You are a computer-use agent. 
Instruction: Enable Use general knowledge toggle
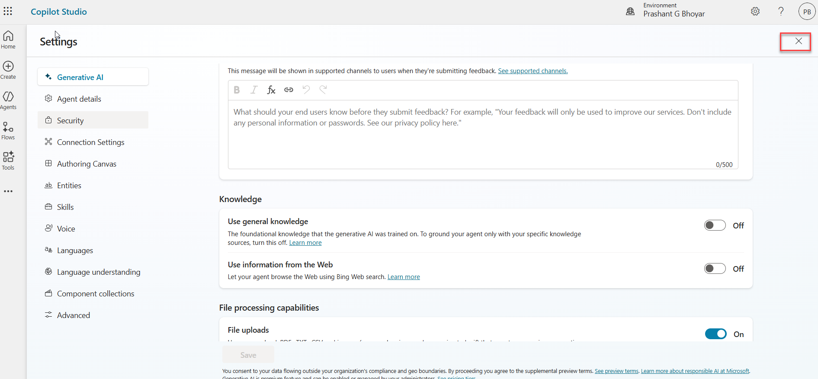[x=715, y=225]
